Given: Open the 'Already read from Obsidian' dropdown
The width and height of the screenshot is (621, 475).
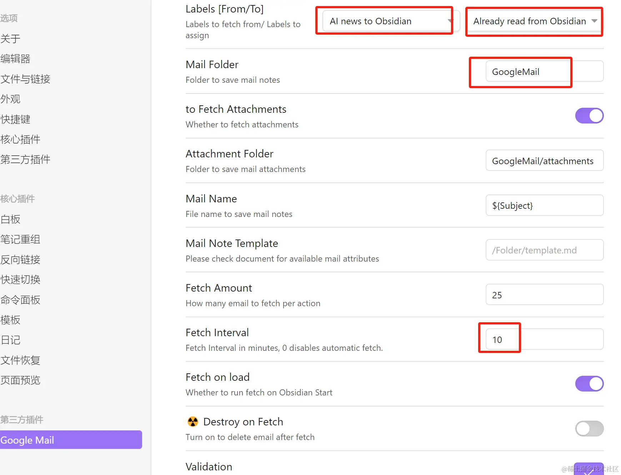Looking at the screenshot, I should (535, 21).
